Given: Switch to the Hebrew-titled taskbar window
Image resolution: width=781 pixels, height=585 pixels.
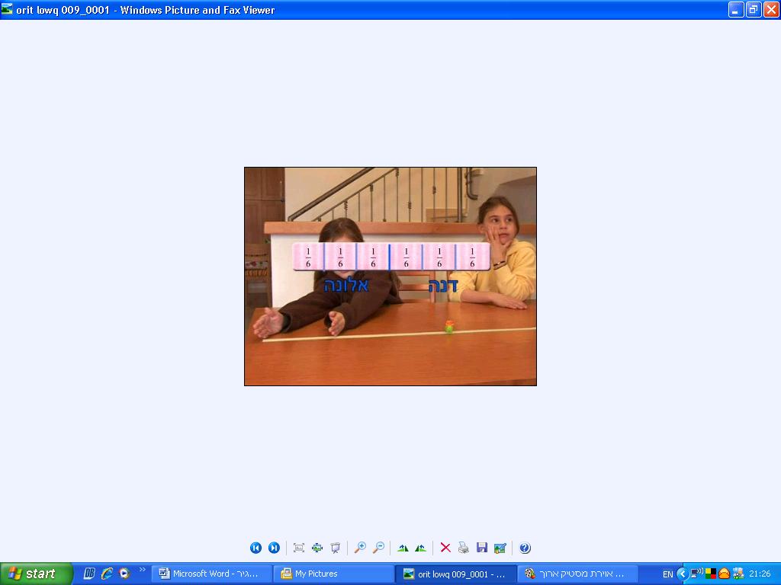Looking at the screenshot, I should (578, 574).
